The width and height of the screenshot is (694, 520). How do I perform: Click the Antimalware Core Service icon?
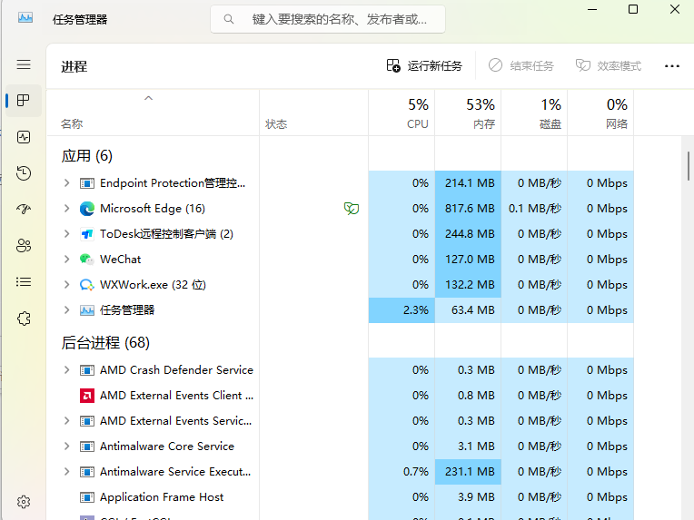87,446
